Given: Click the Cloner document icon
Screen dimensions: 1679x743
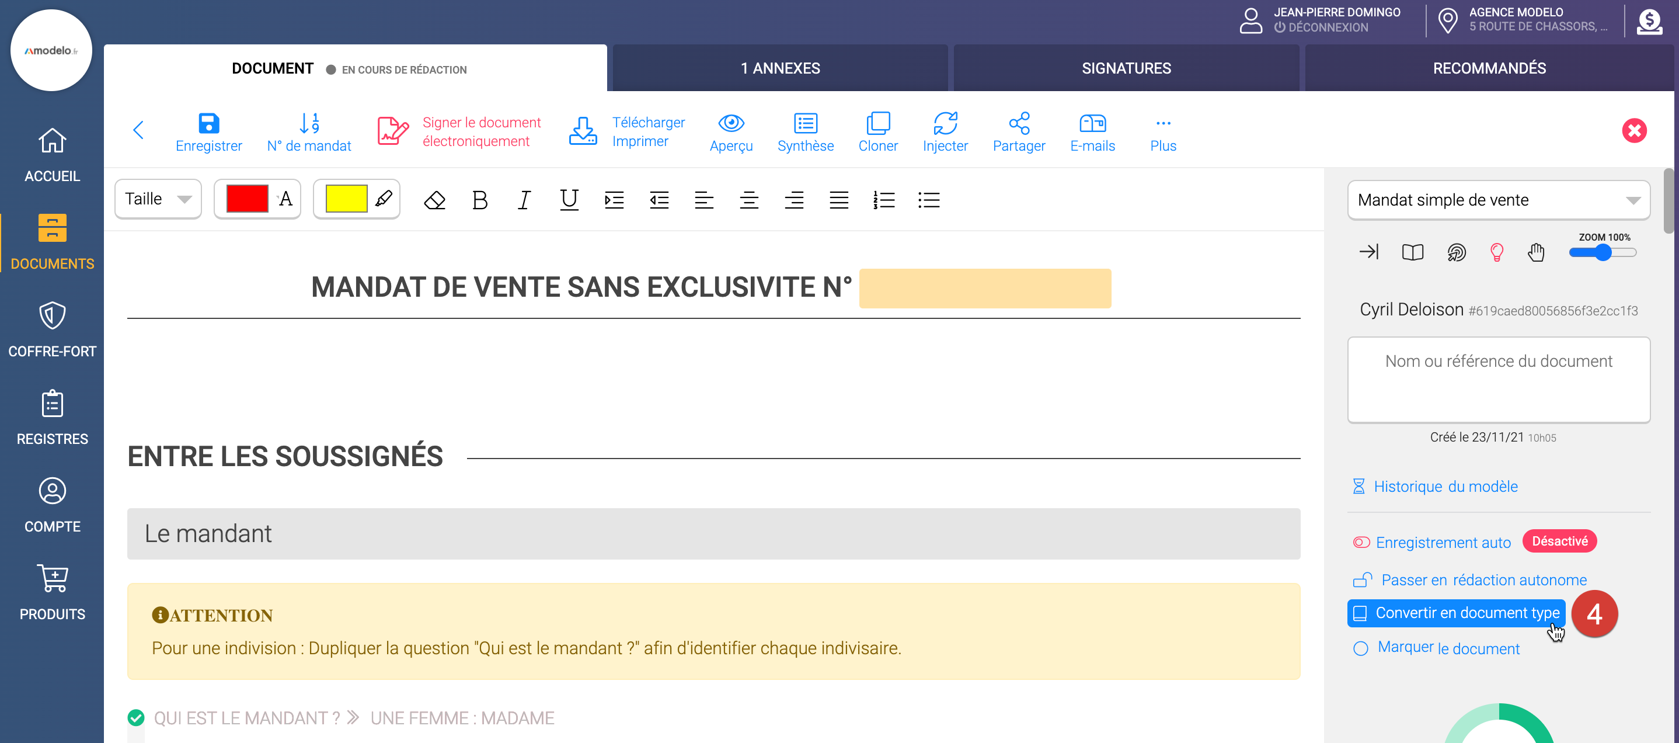Looking at the screenshot, I should (x=878, y=124).
